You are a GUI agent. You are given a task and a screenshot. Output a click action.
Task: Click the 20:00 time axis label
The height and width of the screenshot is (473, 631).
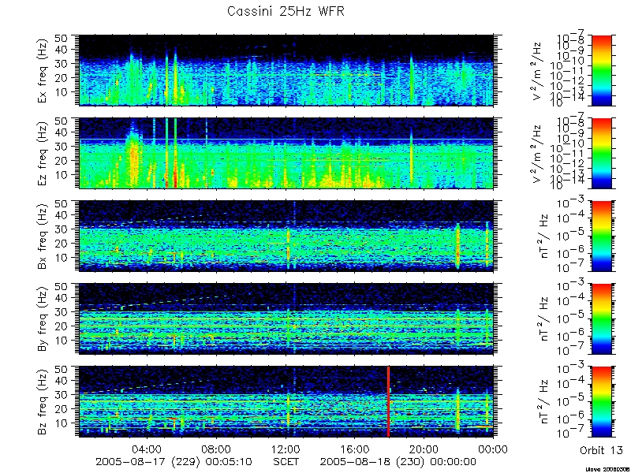pyautogui.click(x=424, y=449)
